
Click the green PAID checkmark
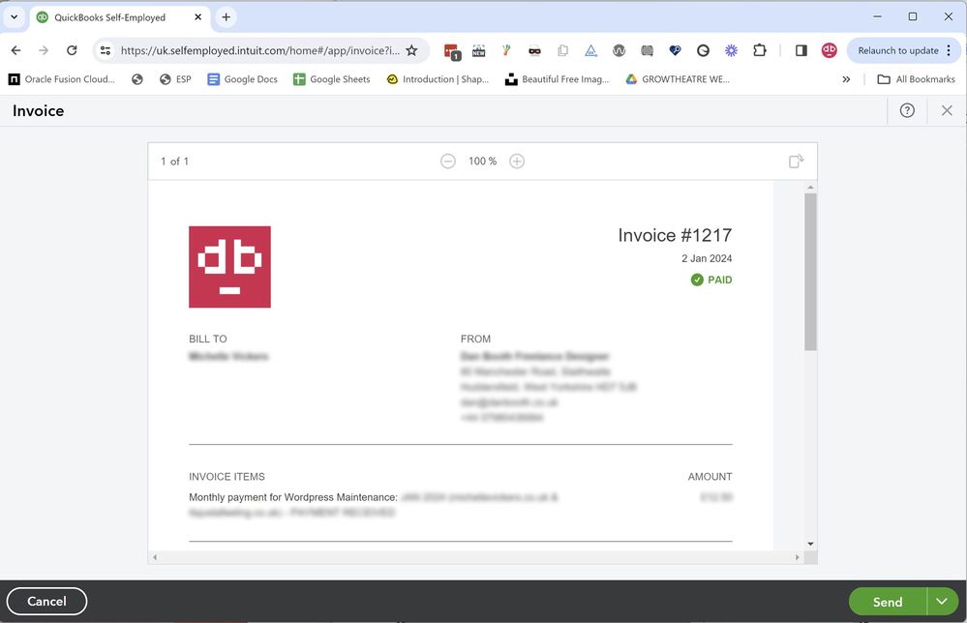pos(697,279)
